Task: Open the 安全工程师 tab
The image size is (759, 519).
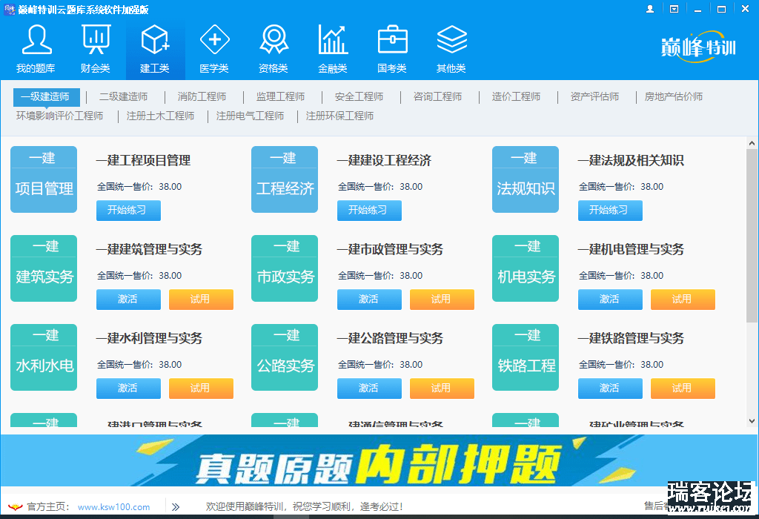Action: click(x=359, y=96)
